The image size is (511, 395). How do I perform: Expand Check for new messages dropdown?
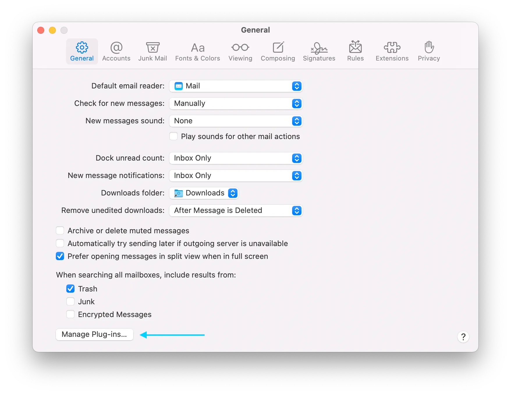236,104
